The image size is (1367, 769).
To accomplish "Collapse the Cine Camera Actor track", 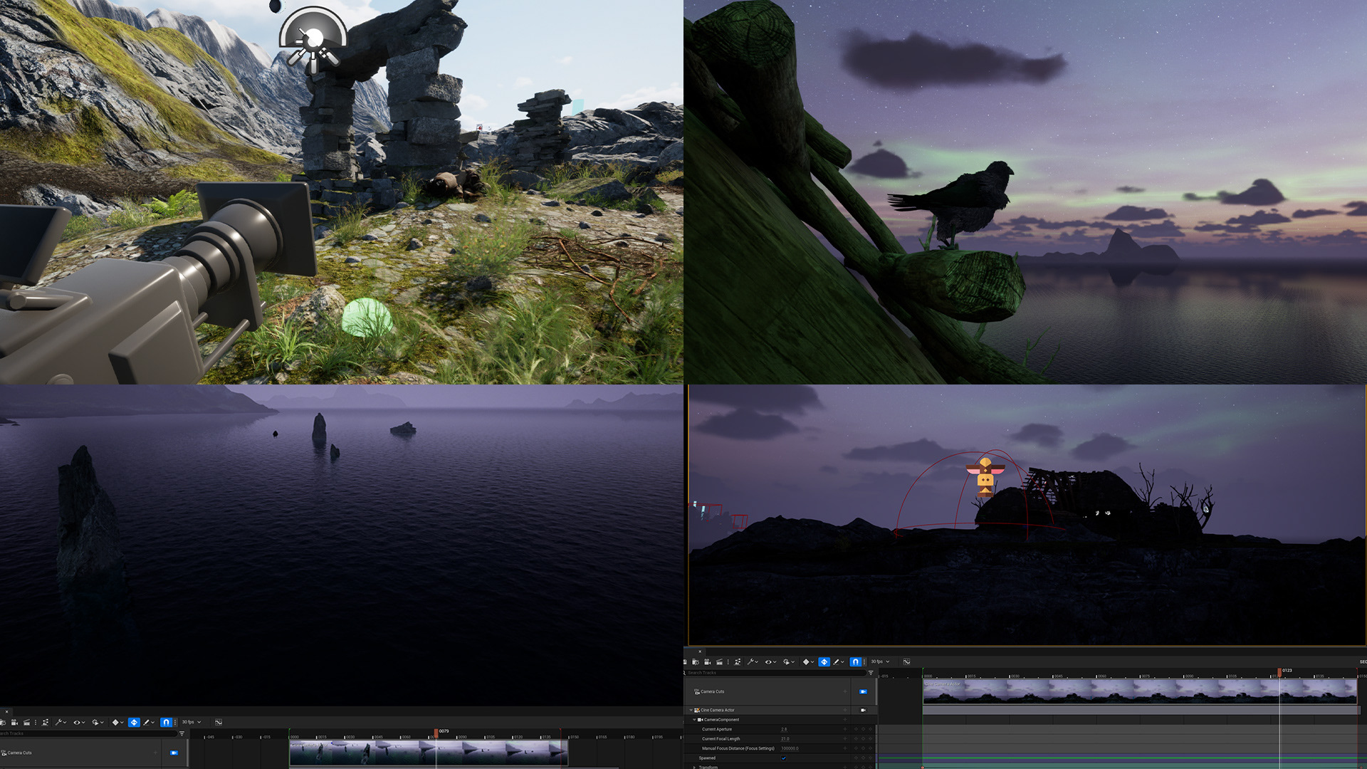I will pyautogui.click(x=691, y=710).
